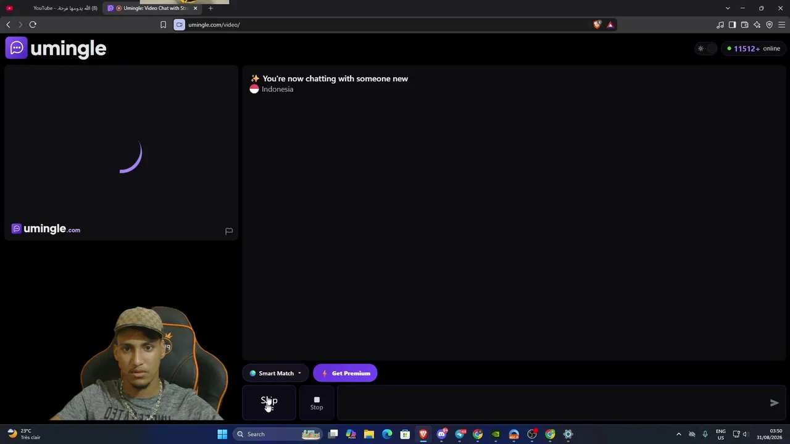Click the microphone icon in system tray

tap(705, 434)
